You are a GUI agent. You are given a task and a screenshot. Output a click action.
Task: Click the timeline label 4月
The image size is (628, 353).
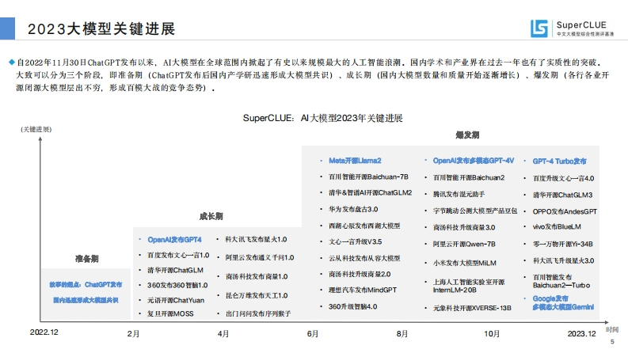(223, 334)
